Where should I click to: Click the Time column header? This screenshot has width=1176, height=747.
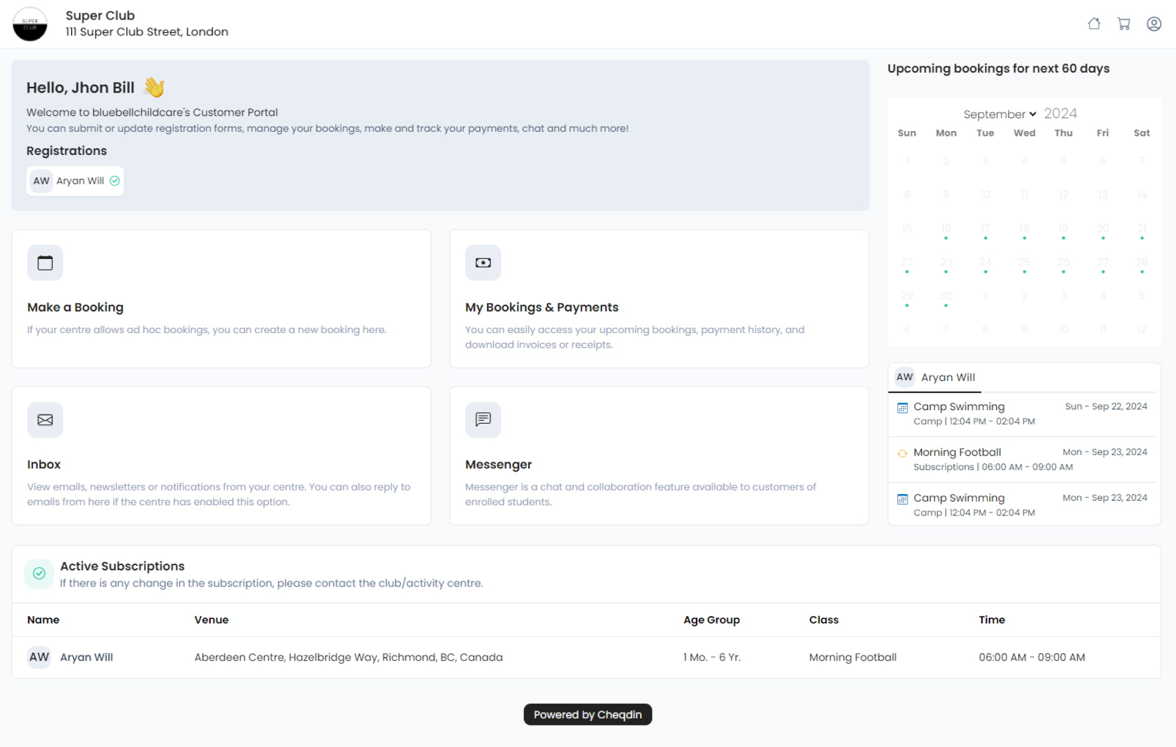point(991,620)
